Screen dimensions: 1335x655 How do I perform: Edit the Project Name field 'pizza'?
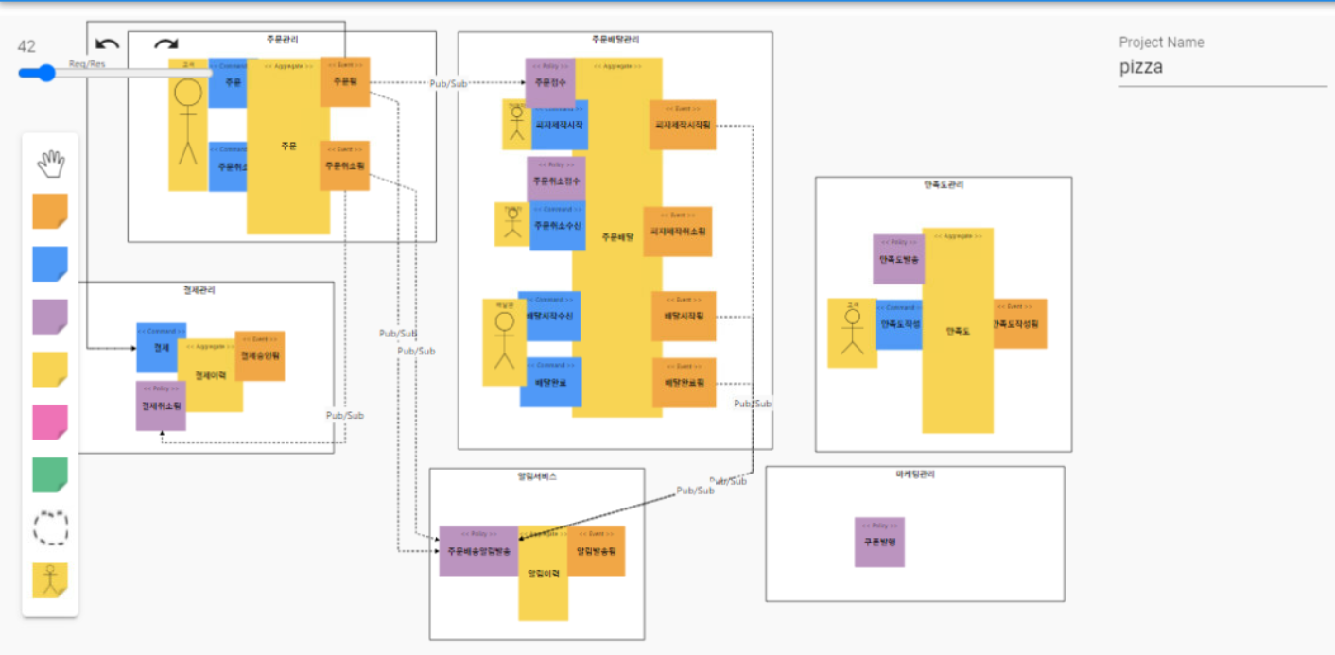click(x=1222, y=67)
